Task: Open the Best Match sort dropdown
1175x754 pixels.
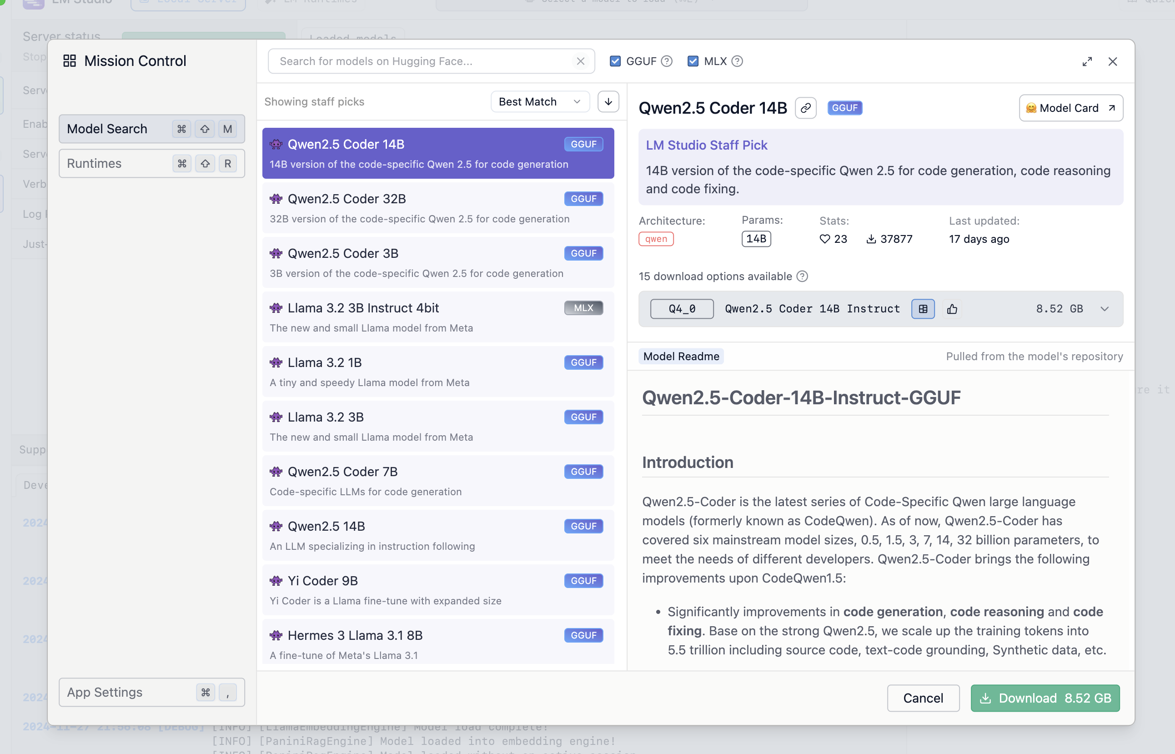Action: tap(540, 101)
